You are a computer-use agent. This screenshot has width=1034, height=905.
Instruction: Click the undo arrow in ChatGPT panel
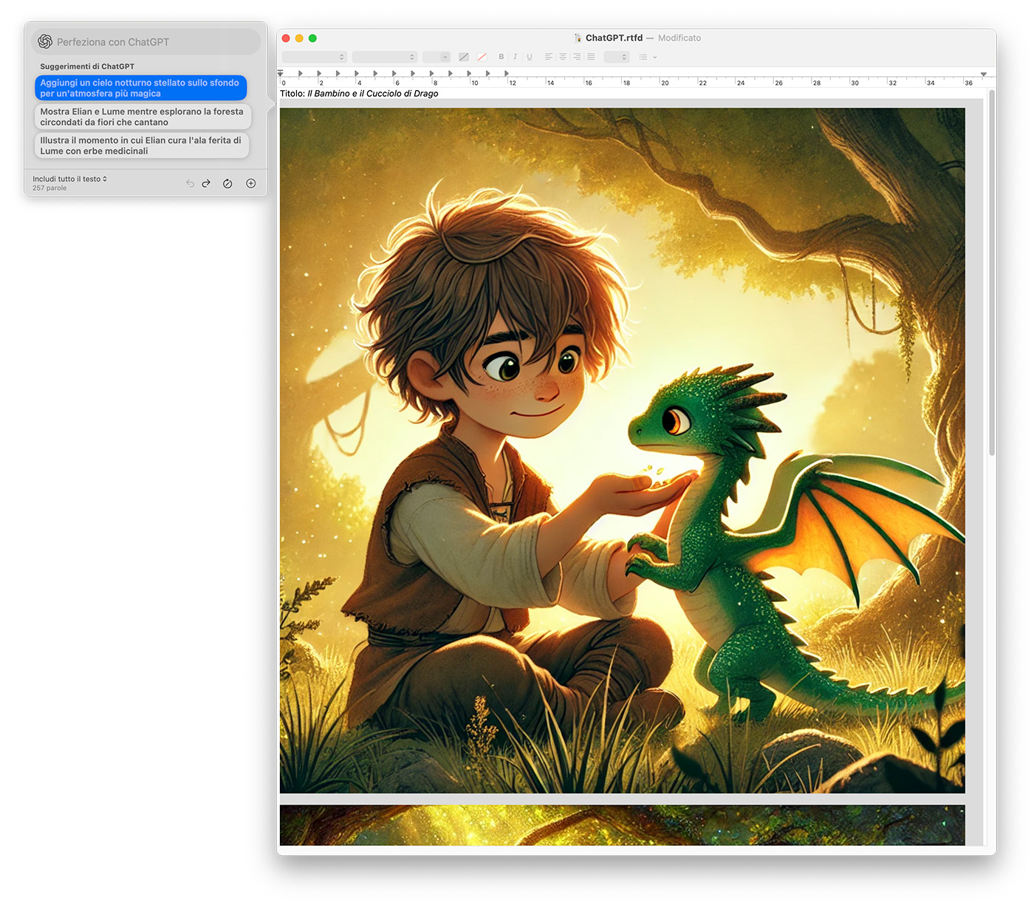pos(190,183)
